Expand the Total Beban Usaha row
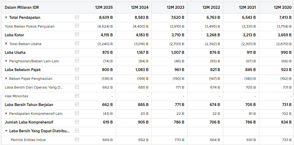Screen dimensions: 294x145 6,44
